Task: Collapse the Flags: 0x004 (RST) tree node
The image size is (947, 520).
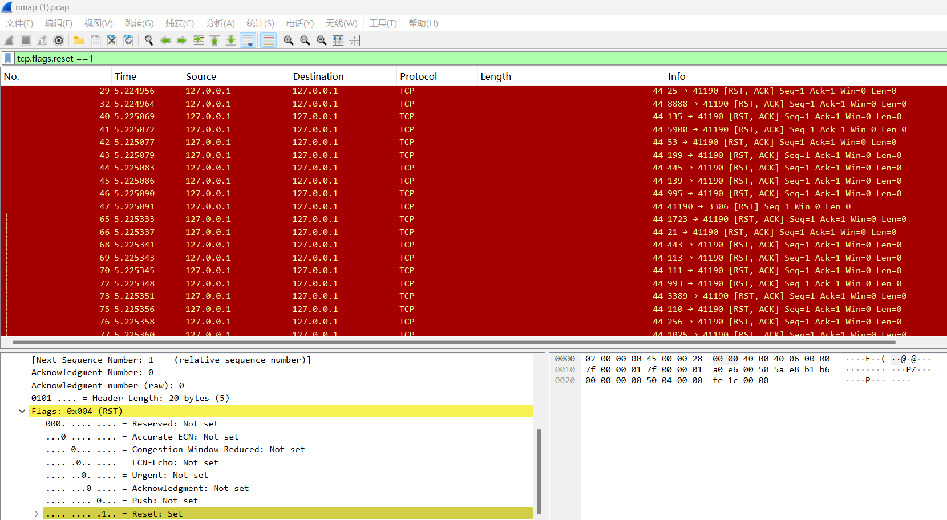Action: point(22,411)
